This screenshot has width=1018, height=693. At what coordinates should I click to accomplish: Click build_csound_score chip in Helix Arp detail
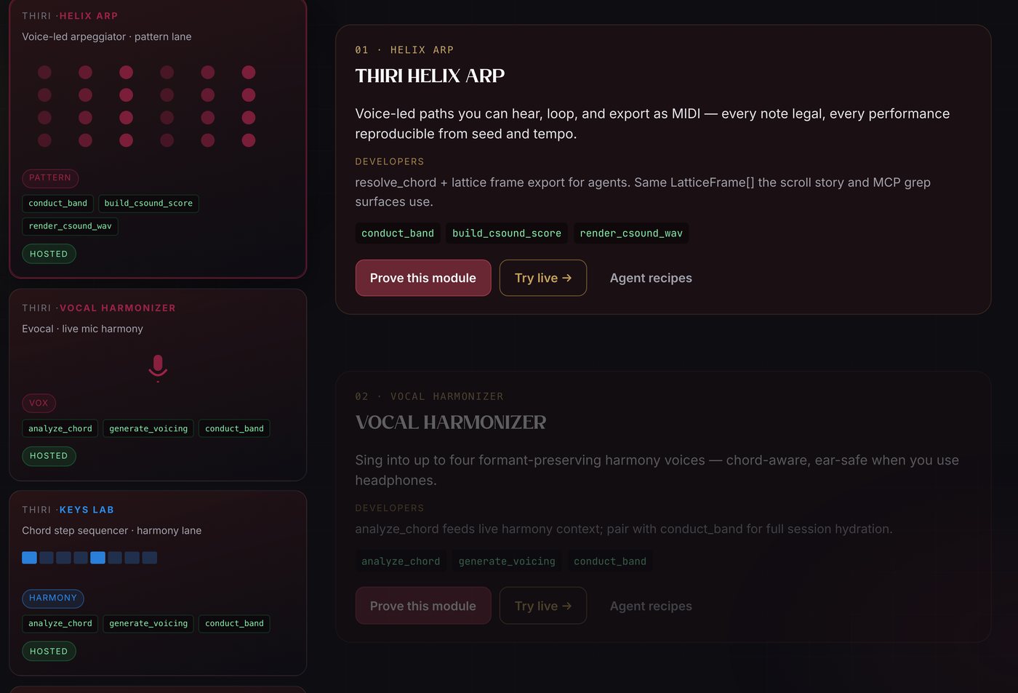tap(507, 233)
